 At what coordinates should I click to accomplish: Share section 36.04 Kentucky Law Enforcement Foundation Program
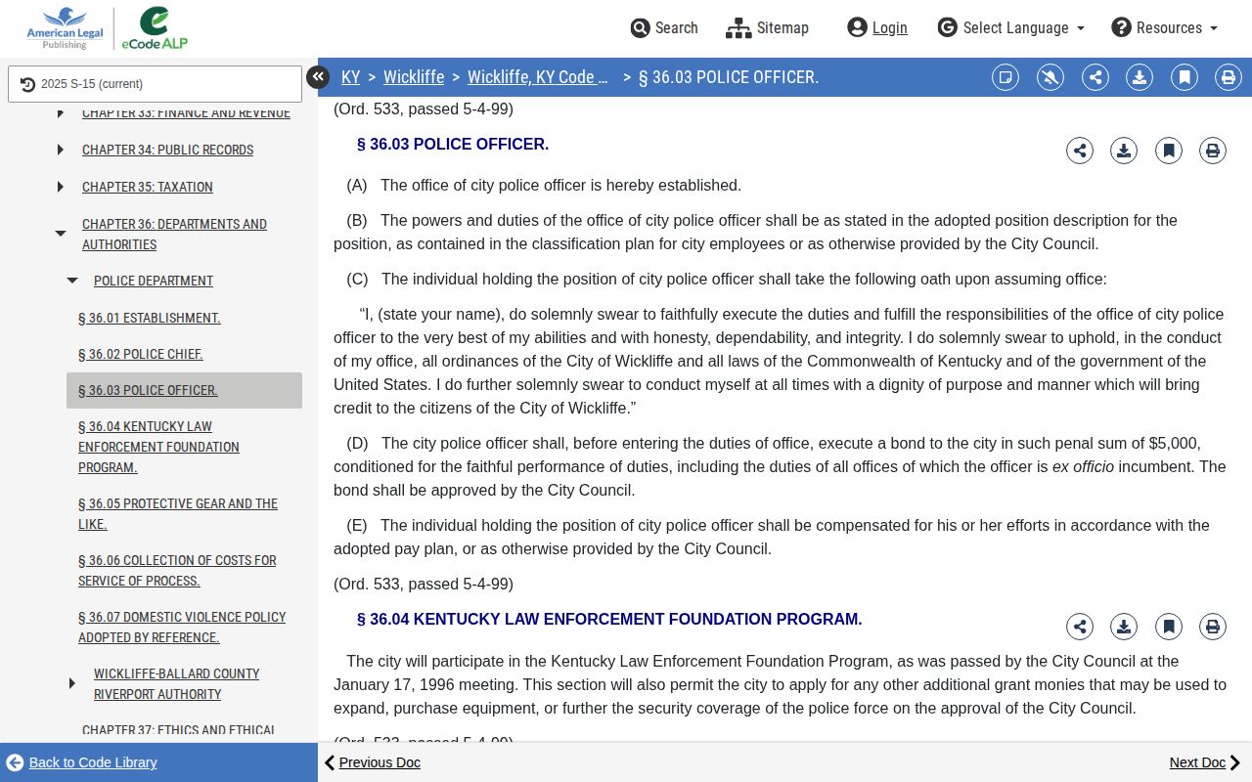click(1080, 627)
